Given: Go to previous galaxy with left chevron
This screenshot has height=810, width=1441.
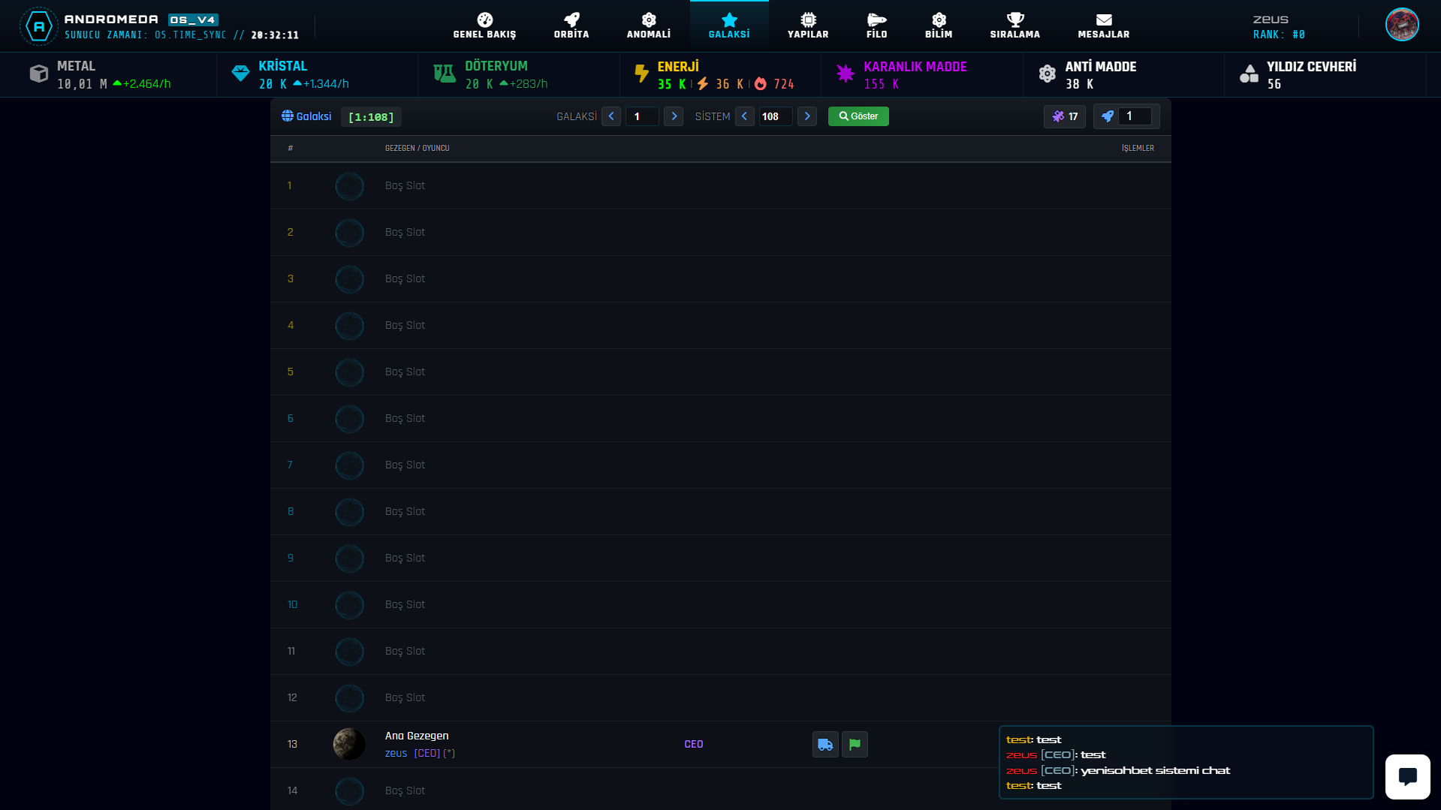Looking at the screenshot, I should pyautogui.click(x=611, y=116).
